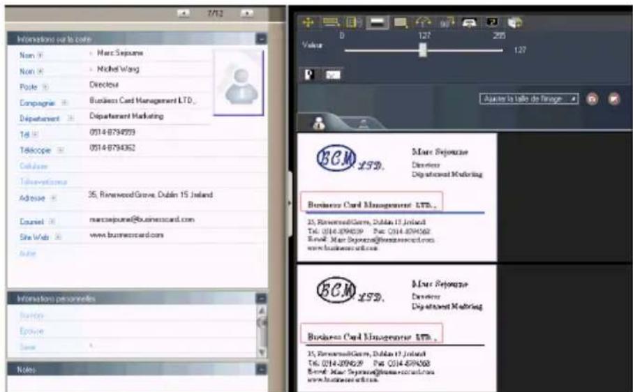Click the black square curved-arrow icon
Image resolution: width=633 pixels, height=392 pixels.
tap(492, 22)
